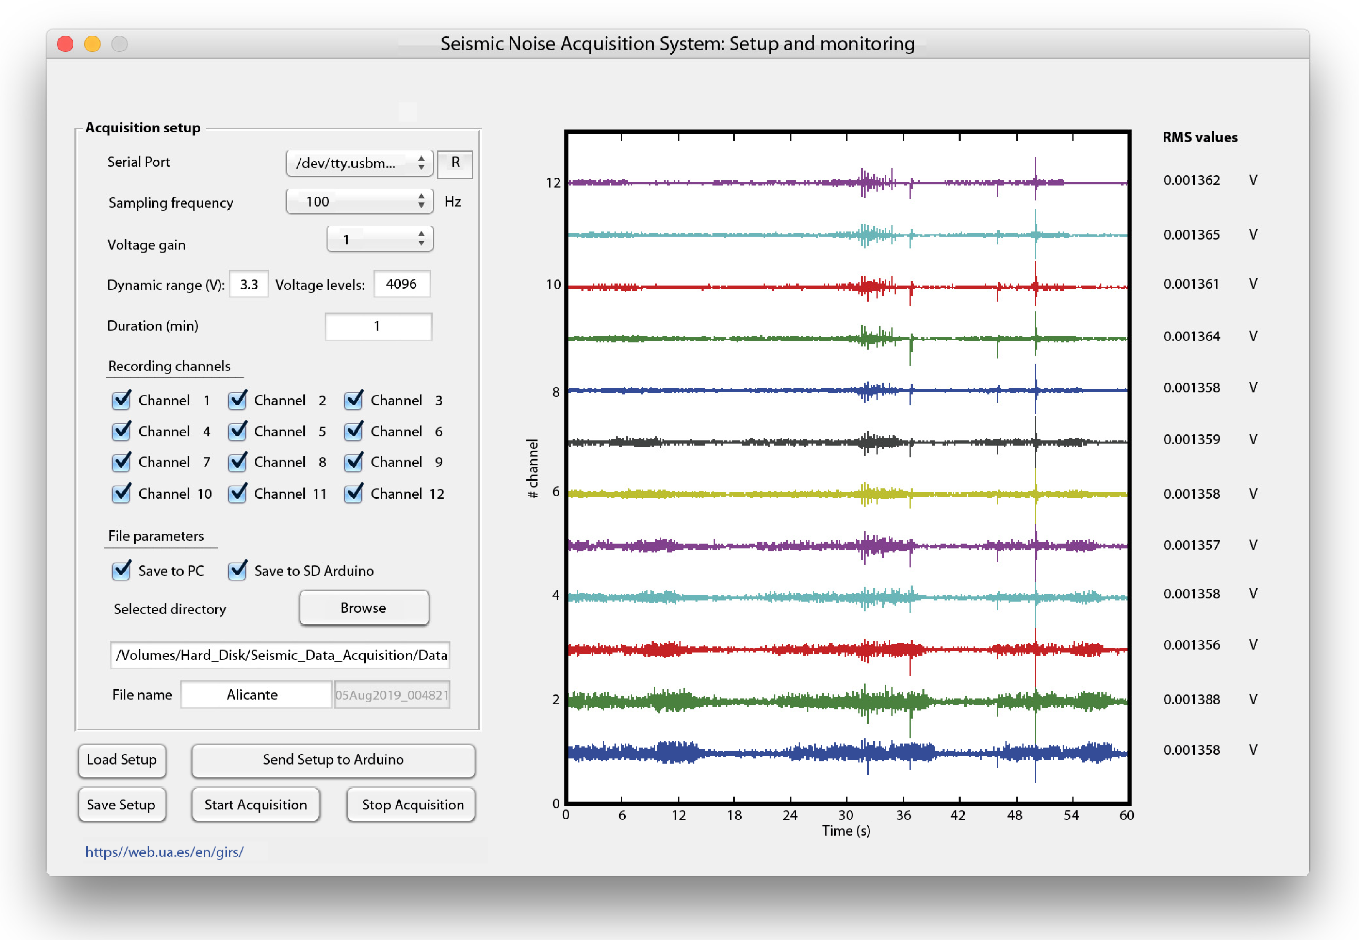This screenshot has height=940, width=1359.
Task: Disable the Save to PC option
Action: pyautogui.click(x=121, y=570)
